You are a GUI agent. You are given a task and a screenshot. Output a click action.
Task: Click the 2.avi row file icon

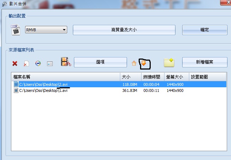point(16,84)
